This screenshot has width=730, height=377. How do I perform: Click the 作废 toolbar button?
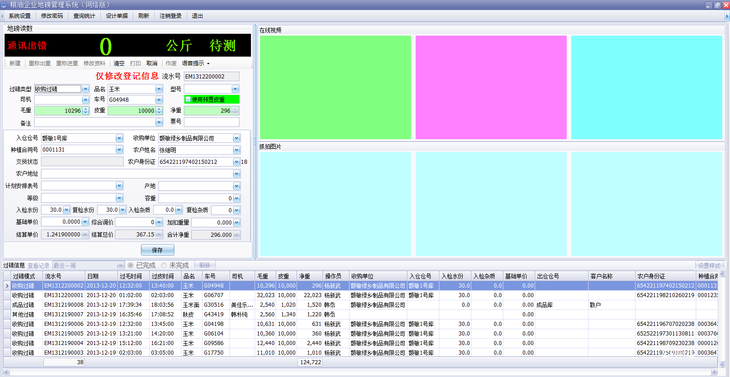click(171, 63)
